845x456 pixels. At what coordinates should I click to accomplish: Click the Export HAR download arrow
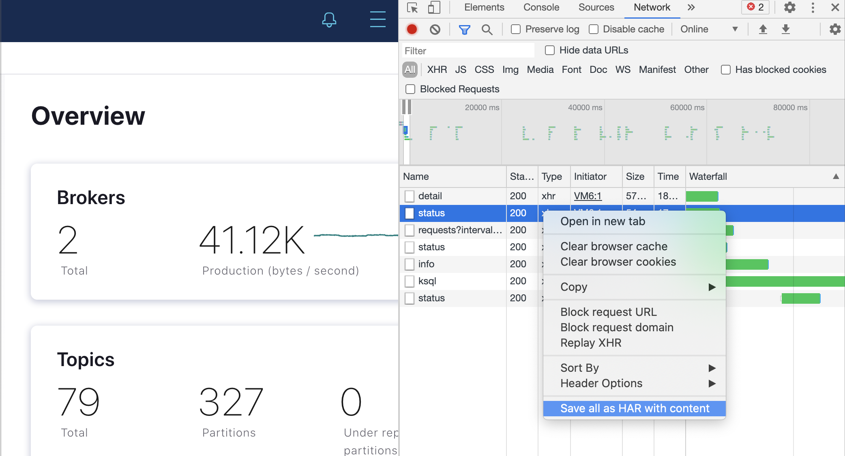[785, 29]
